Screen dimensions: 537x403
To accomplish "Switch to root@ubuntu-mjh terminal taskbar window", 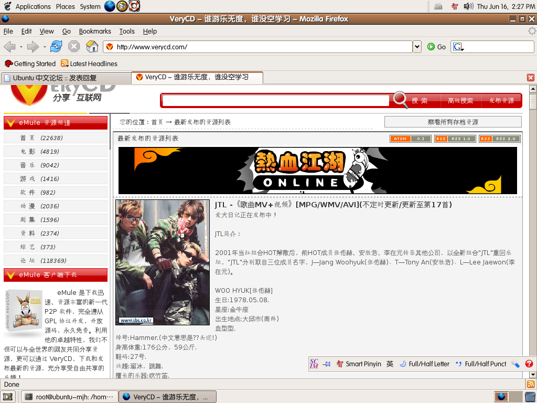I will [70, 397].
